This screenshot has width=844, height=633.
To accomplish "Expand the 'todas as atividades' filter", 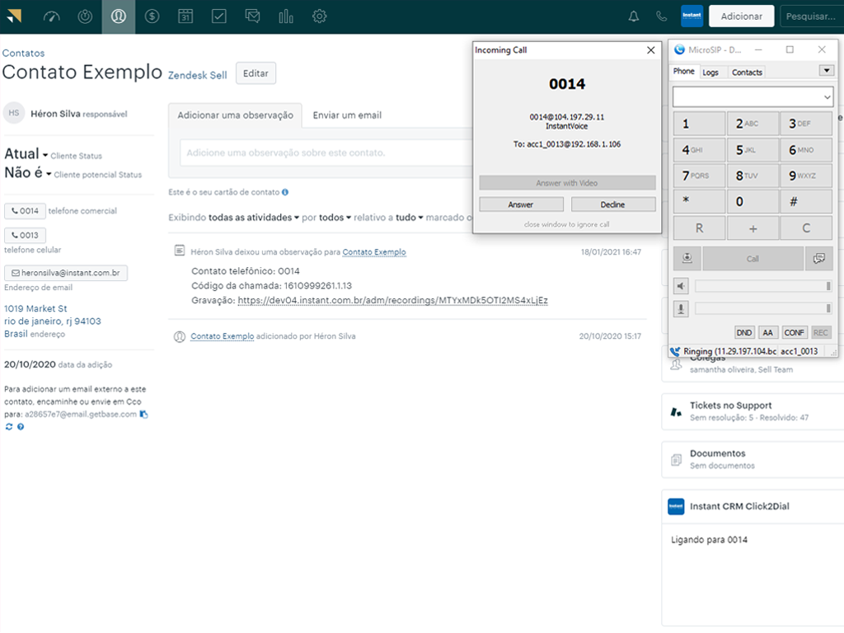I will pyautogui.click(x=254, y=218).
